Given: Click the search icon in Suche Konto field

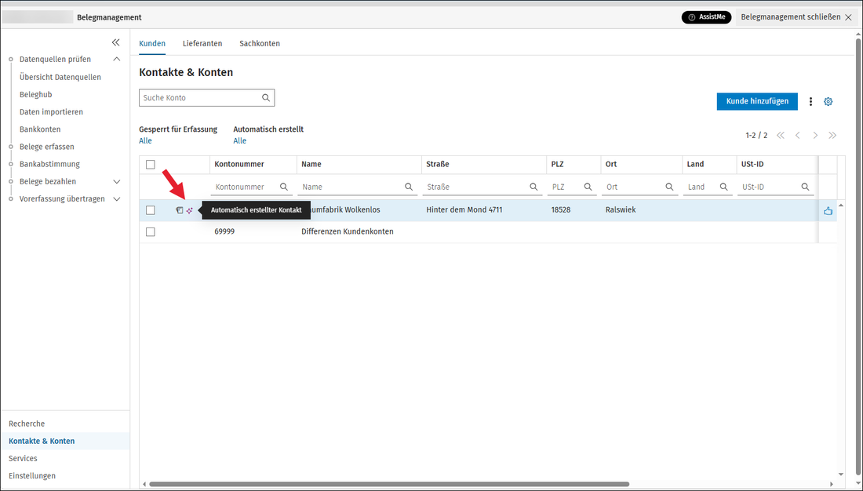Looking at the screenshot, I should [266, 98].
